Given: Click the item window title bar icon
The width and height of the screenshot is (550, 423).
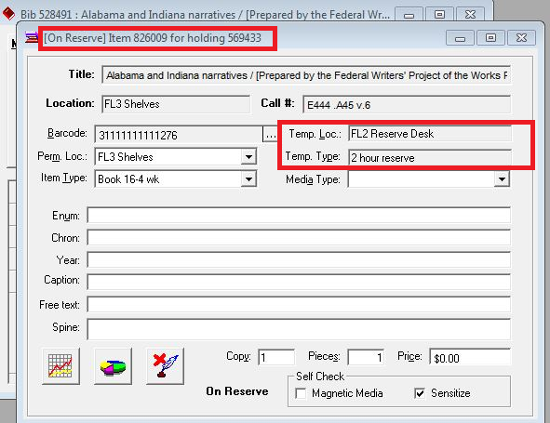Looking at the screenshot, I should 32,37.
